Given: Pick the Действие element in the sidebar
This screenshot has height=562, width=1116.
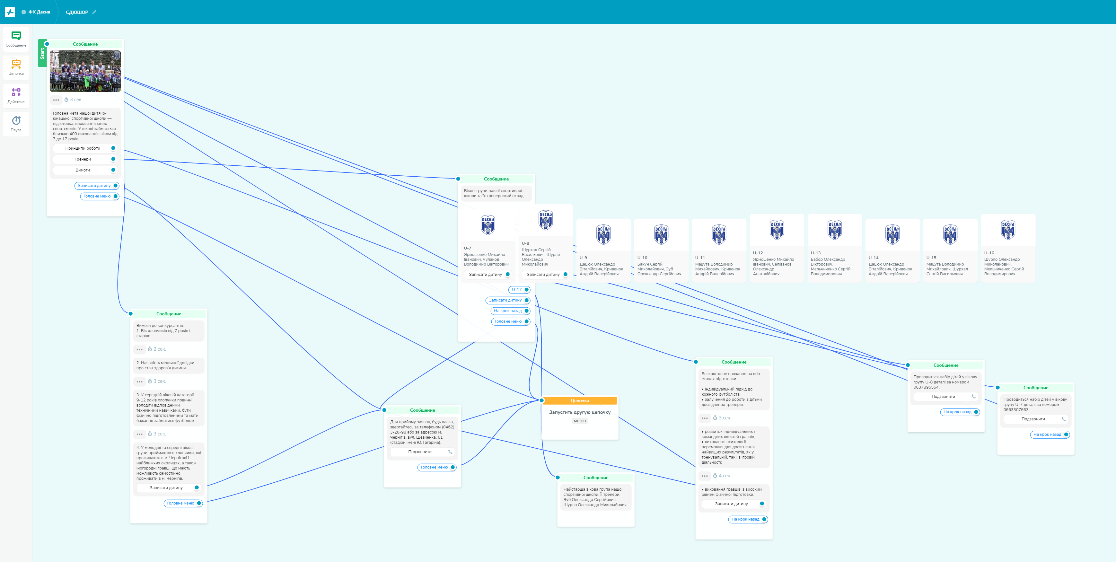Looking at the screenshot, I should (16, 95).
